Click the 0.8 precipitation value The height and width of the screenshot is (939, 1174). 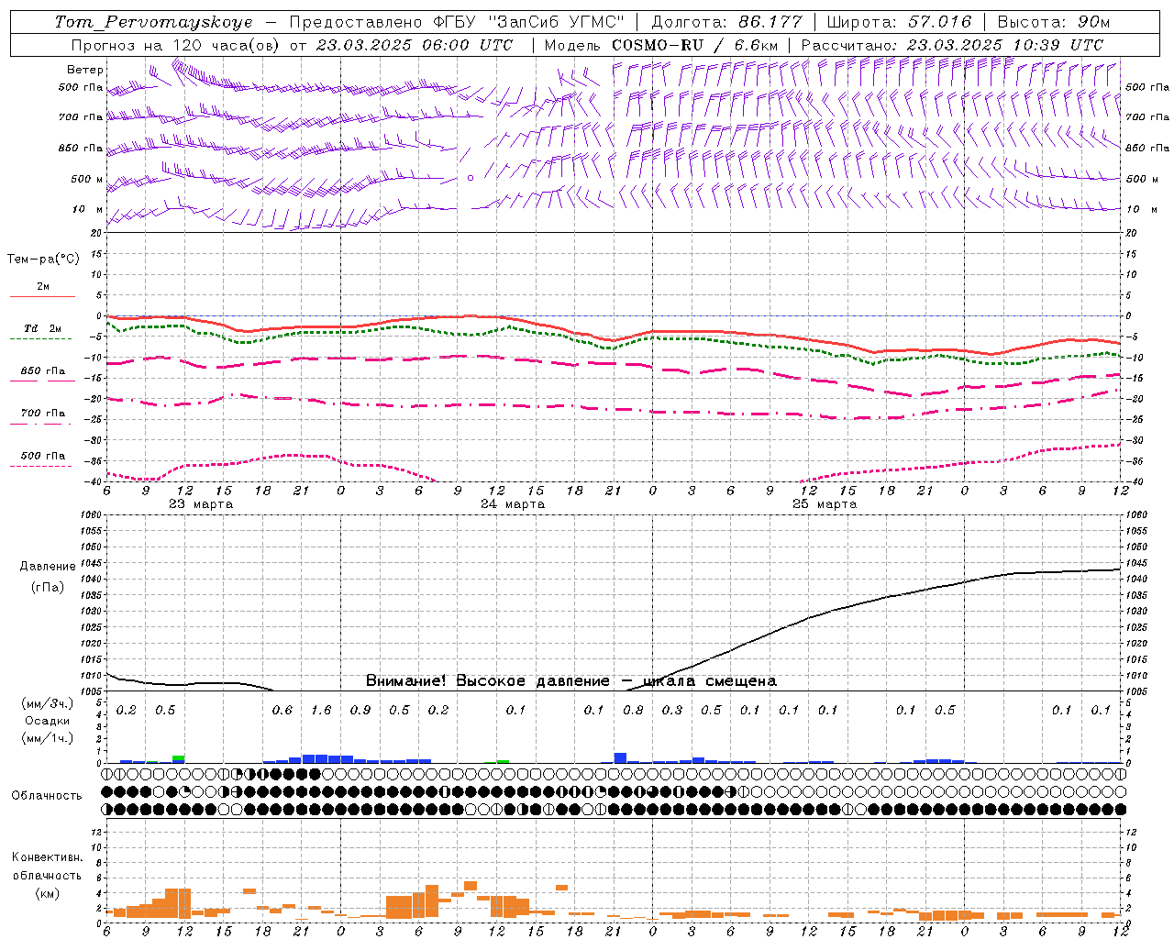633,711
